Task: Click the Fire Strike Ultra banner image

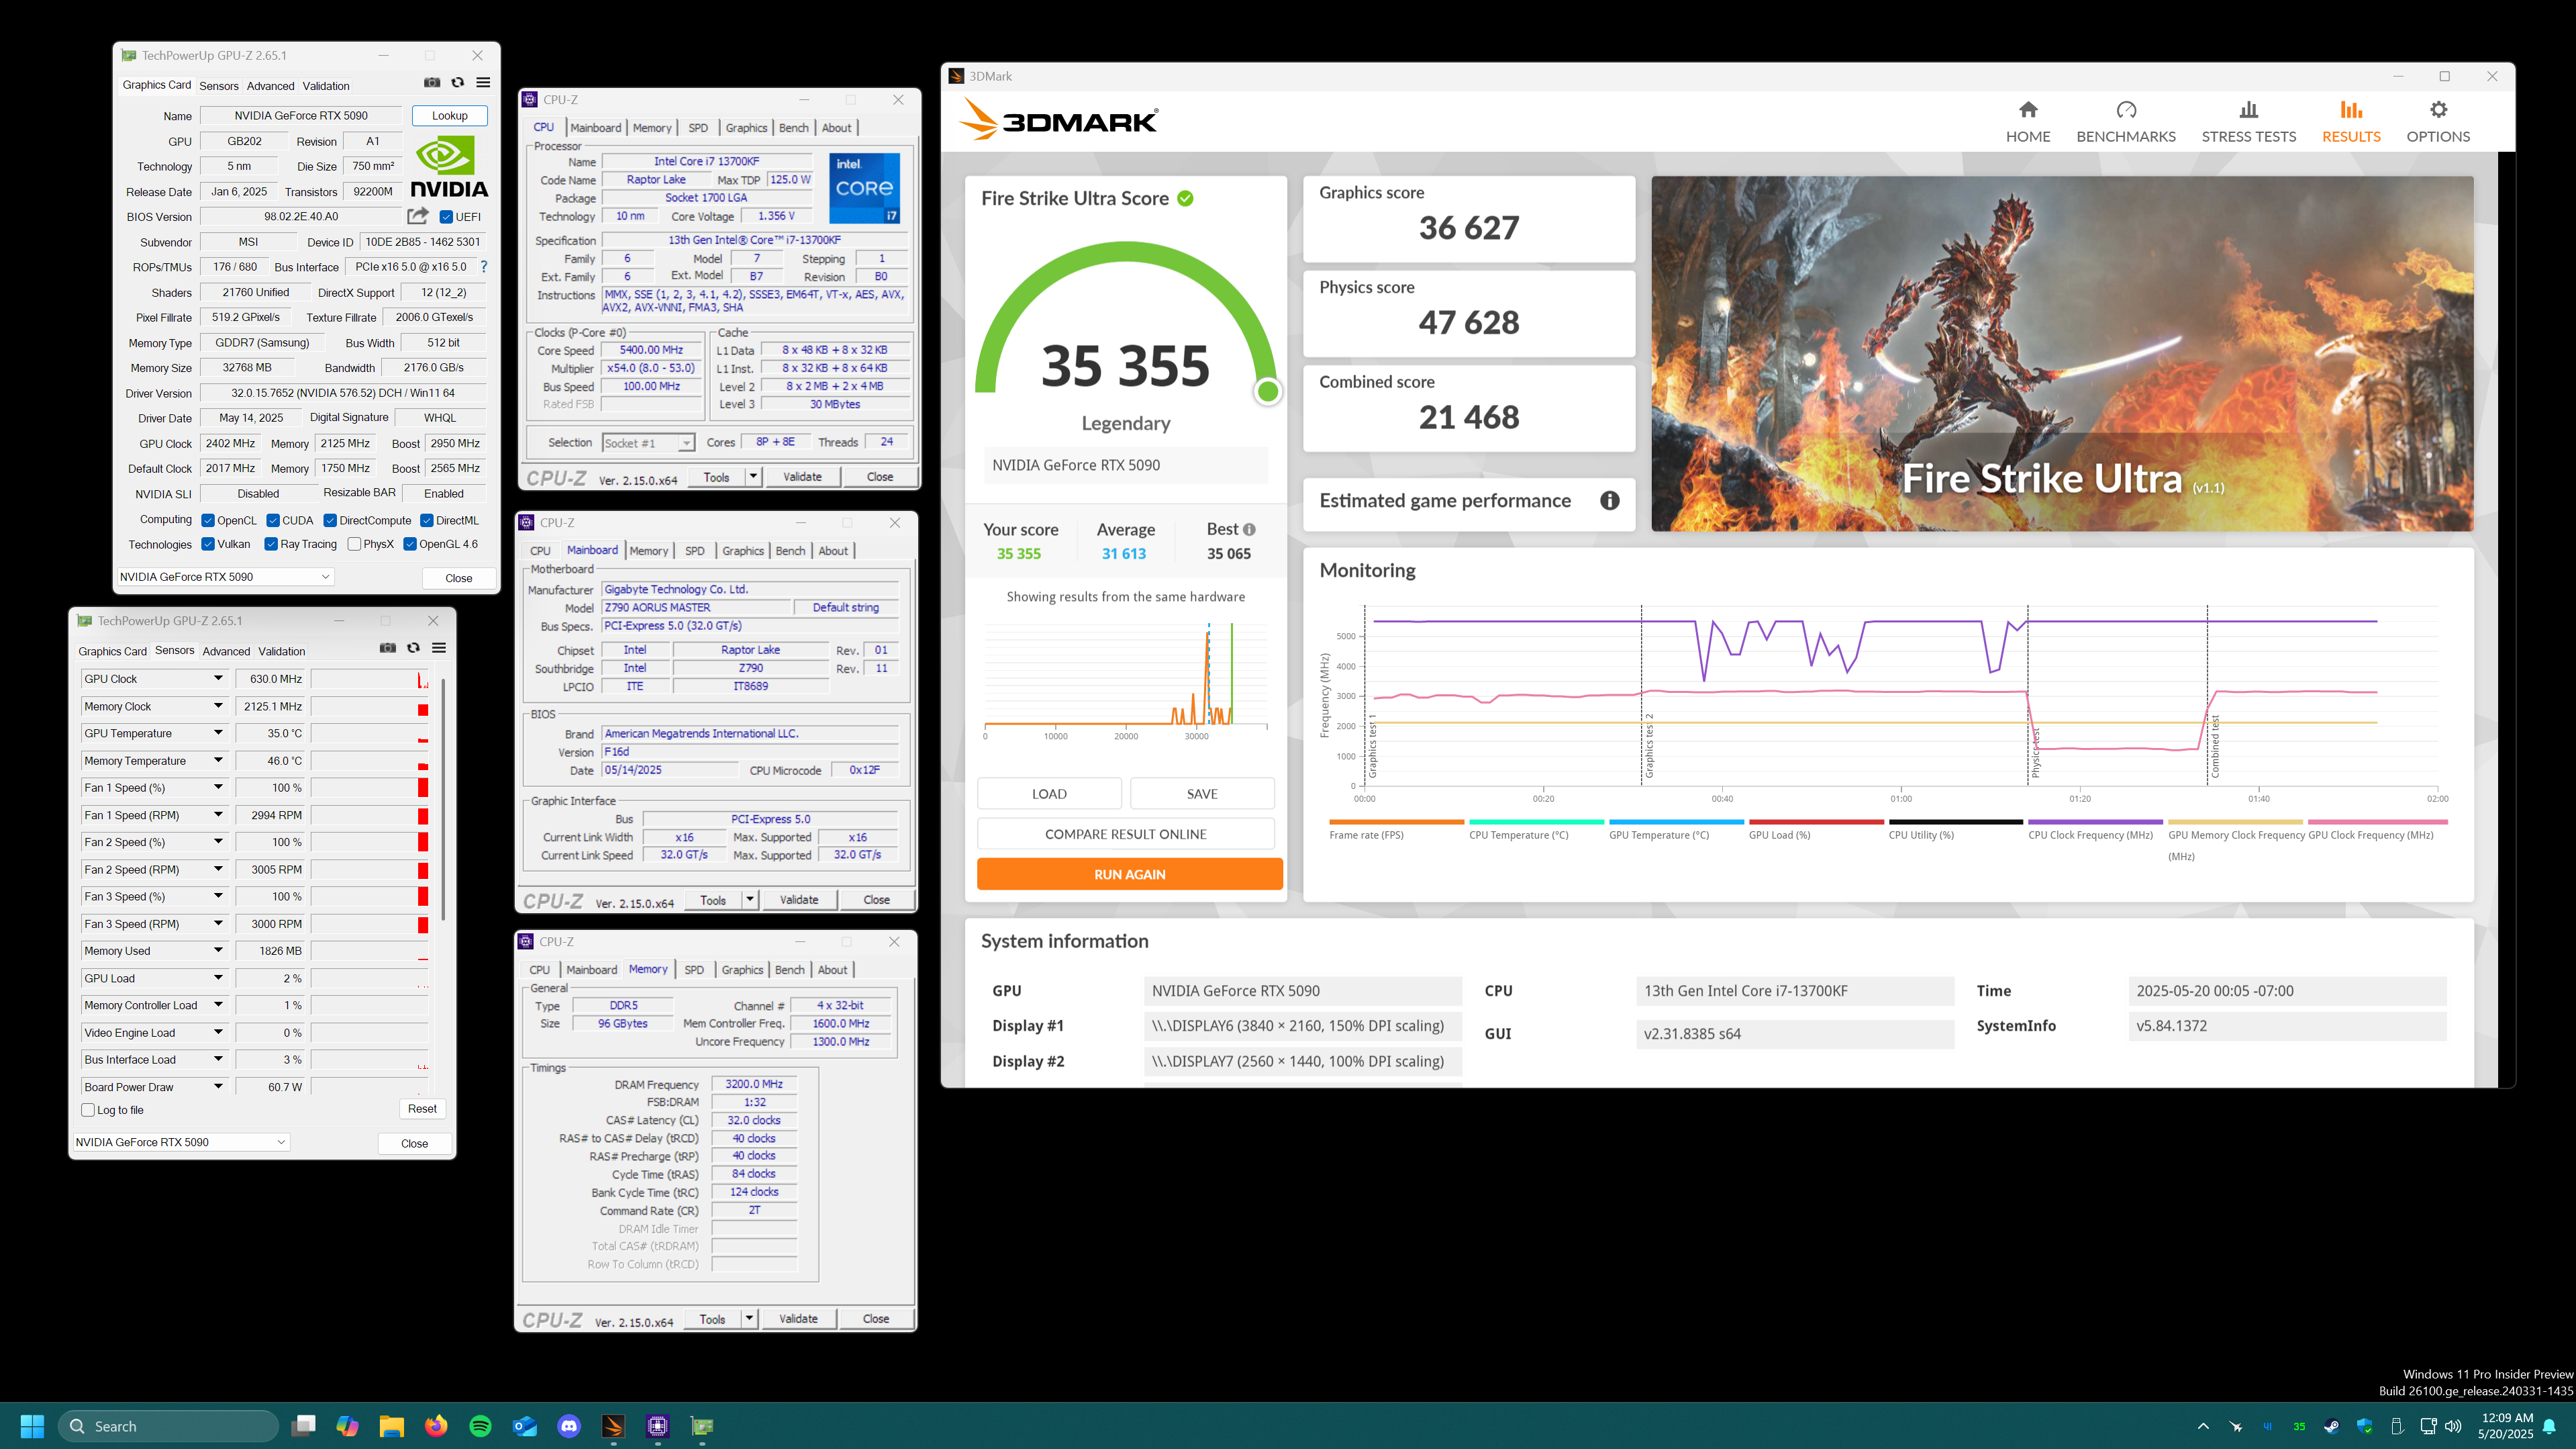Action: 2062,355
